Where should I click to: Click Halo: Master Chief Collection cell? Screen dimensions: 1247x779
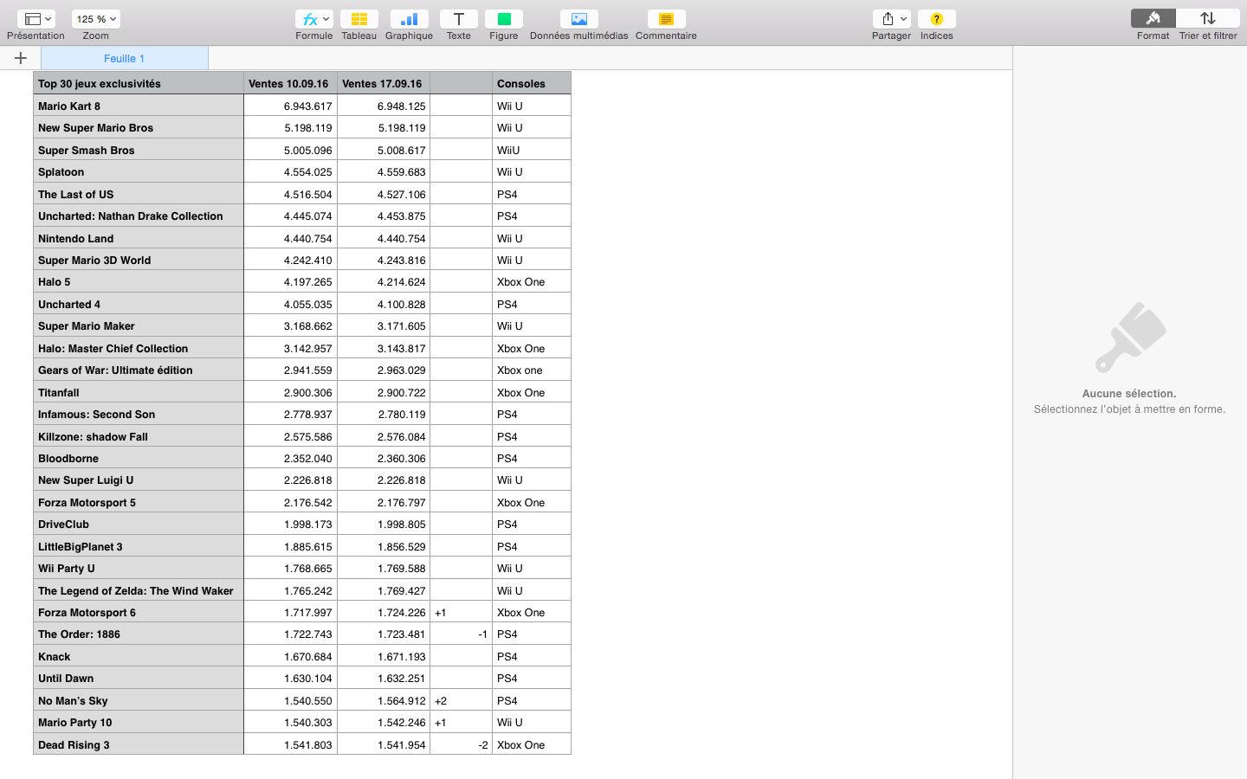139,348
